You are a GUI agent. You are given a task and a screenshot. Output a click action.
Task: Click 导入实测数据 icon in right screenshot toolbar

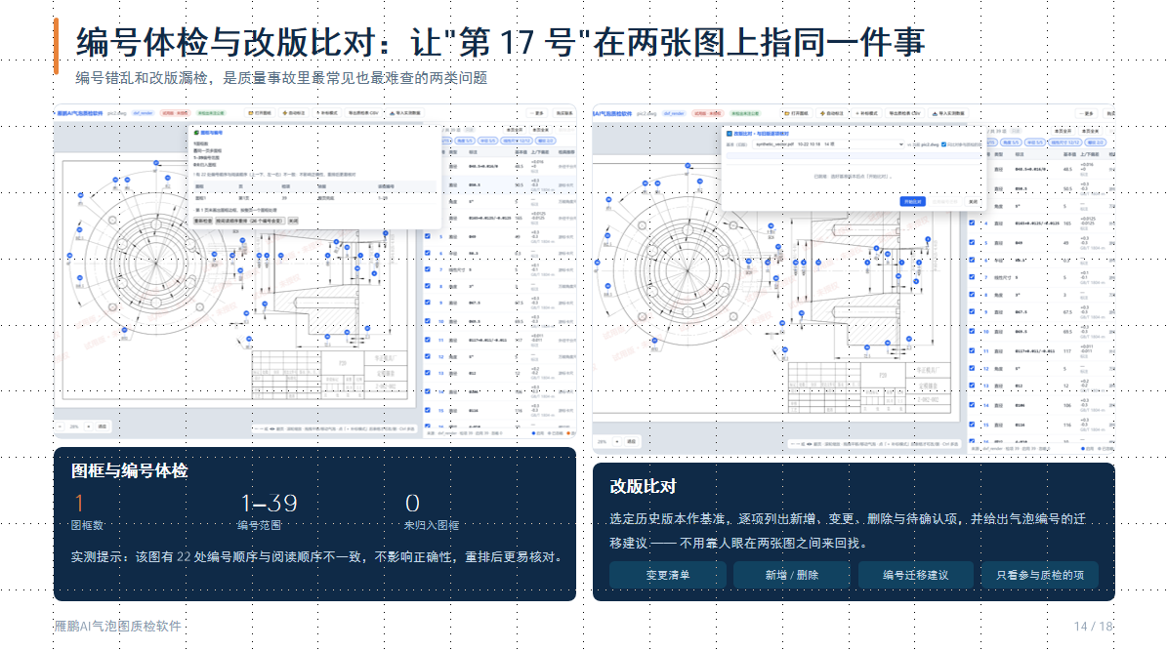(x=934, y=114)
